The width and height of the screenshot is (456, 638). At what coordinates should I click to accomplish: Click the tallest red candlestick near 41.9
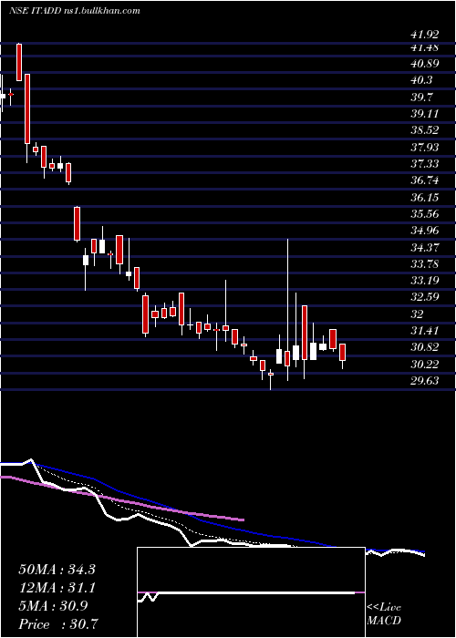19,62
